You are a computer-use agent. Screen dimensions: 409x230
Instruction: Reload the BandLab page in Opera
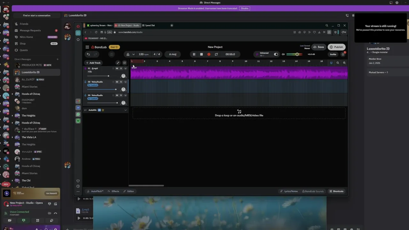click(96, 32)
